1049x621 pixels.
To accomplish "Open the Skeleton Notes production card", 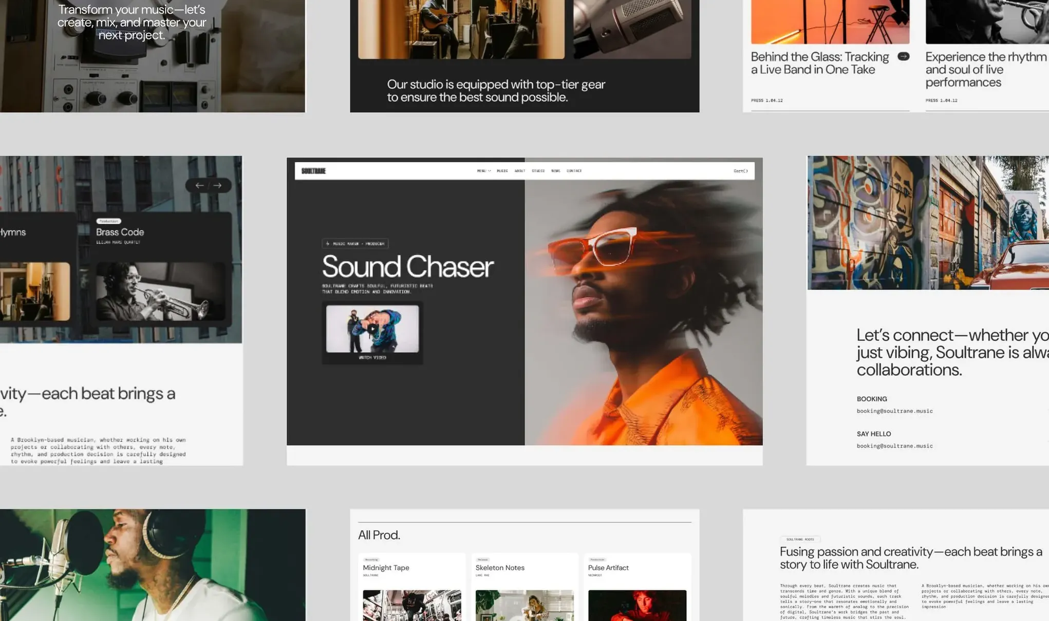I will [524, 587].
